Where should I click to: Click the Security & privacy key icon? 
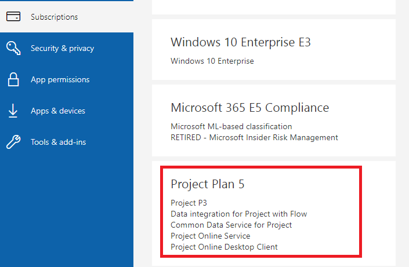[13, 48]
